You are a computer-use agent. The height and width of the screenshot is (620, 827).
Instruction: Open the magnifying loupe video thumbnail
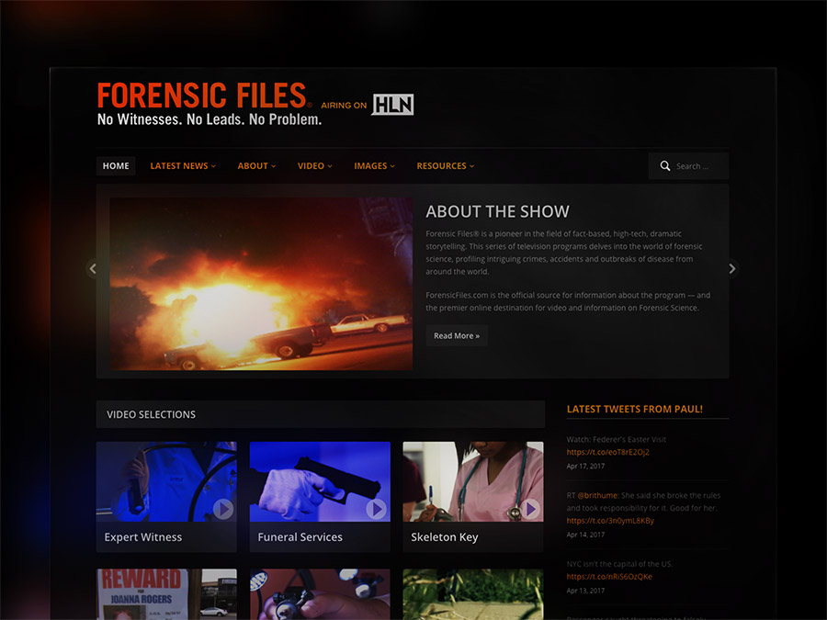coord(320,594)
